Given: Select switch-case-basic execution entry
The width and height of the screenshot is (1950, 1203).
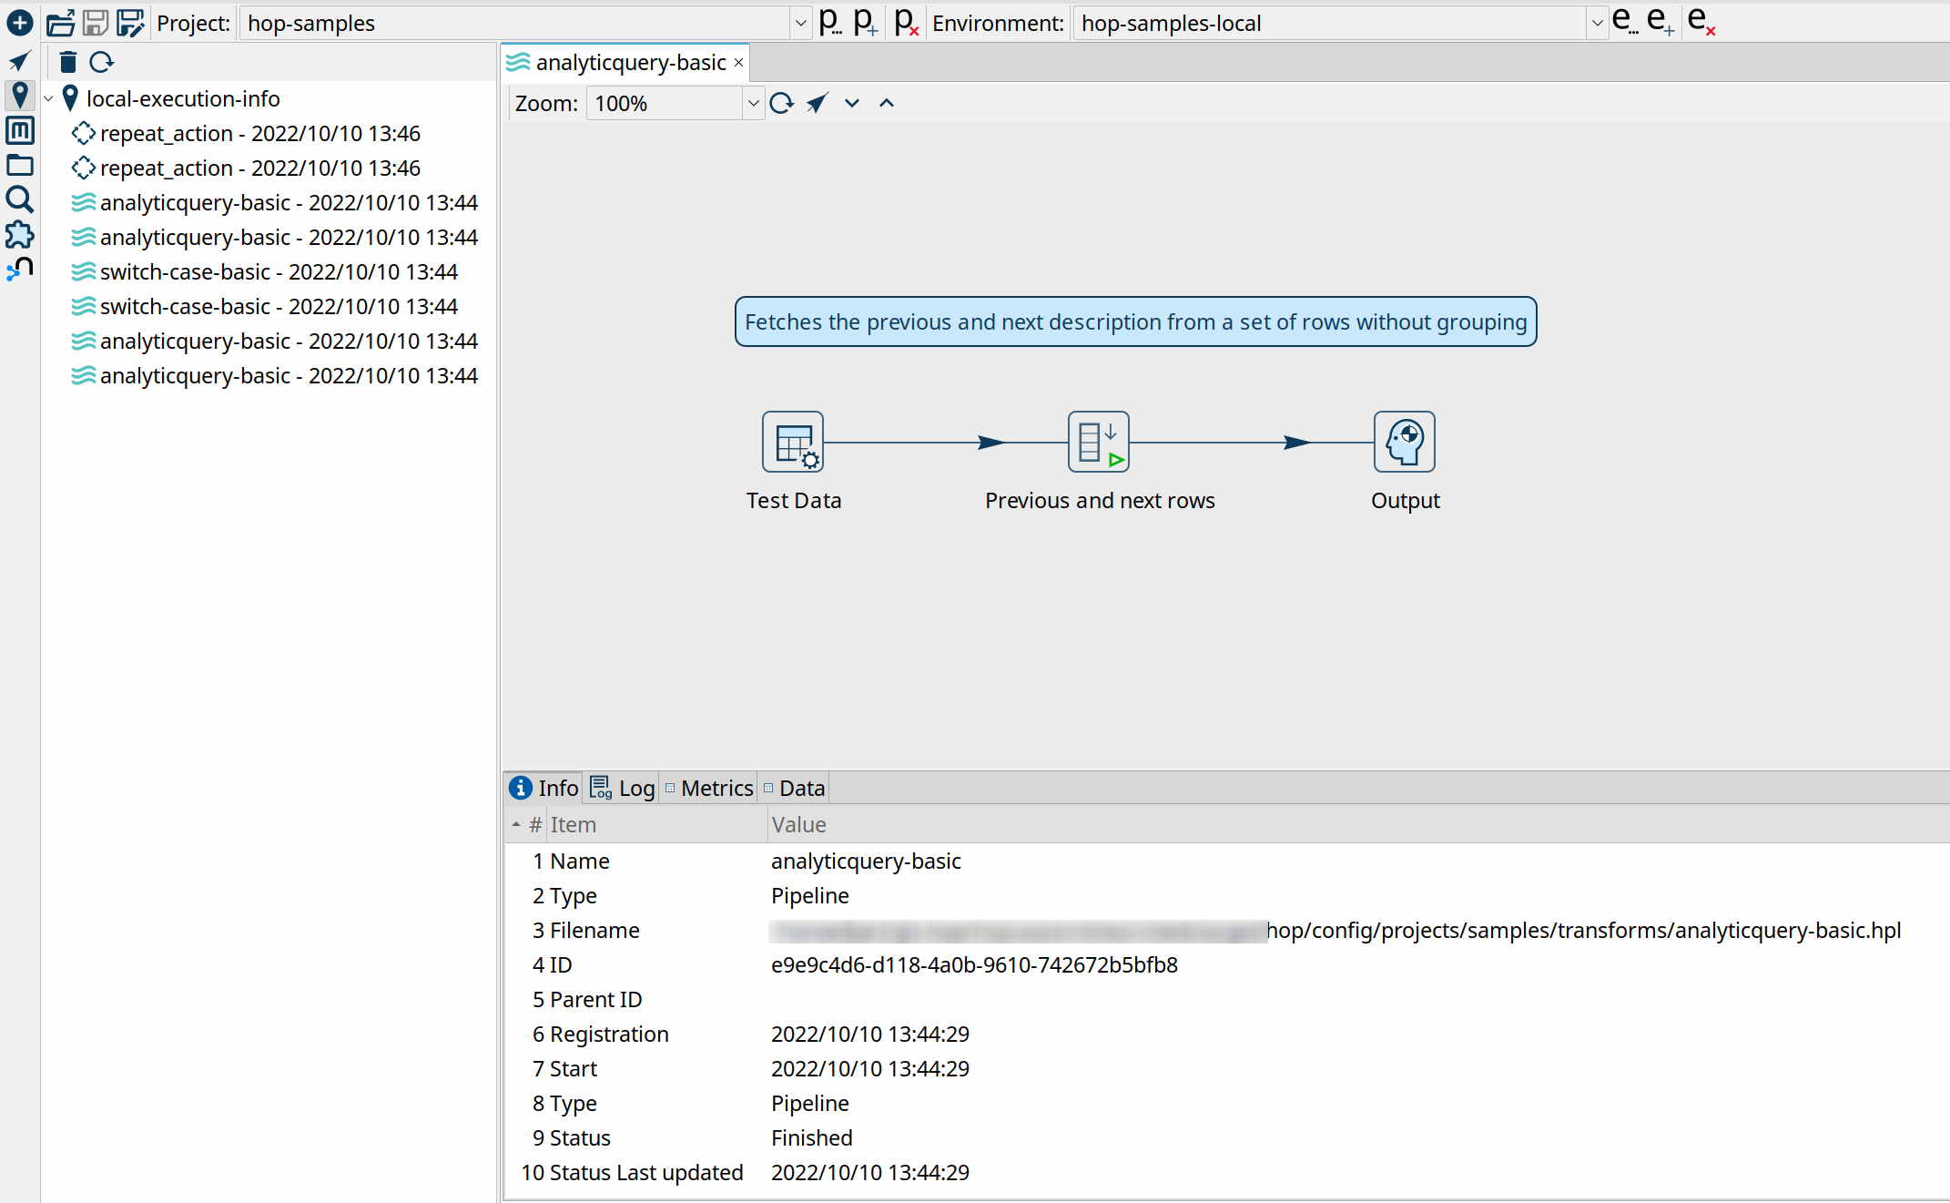Looking at the screenshot, I should pyautogui.click(x=278, y=271).
